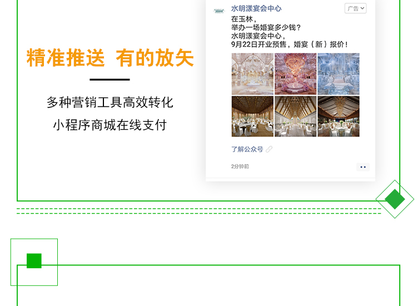Click the 2分钟前 timestamp
The height and width of the screenshot is (306, 417).
pos(240,166)
